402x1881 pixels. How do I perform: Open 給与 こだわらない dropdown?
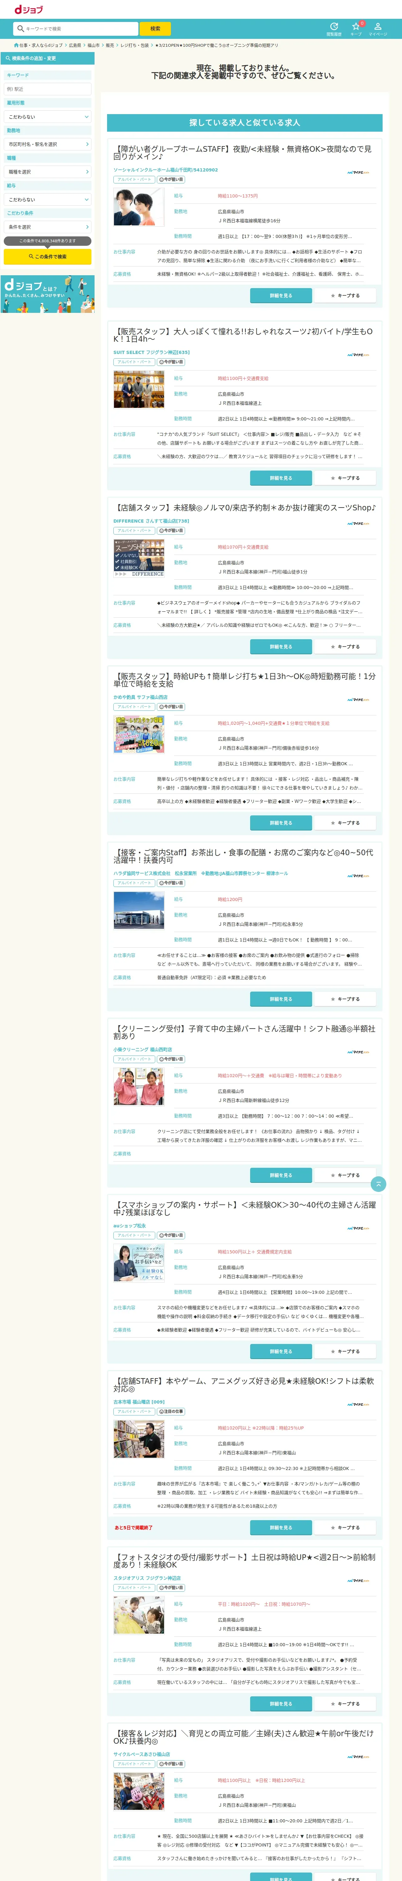pyautogui.click(x=47, y=199)
